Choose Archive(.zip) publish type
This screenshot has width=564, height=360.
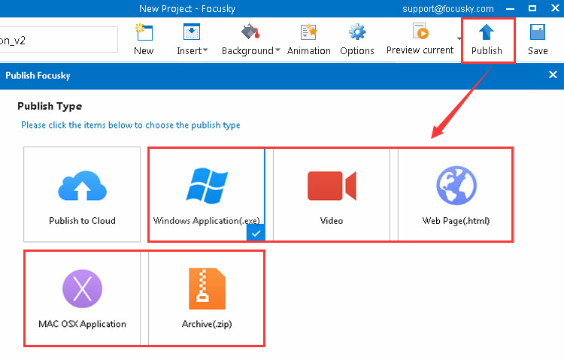[207, 298]
